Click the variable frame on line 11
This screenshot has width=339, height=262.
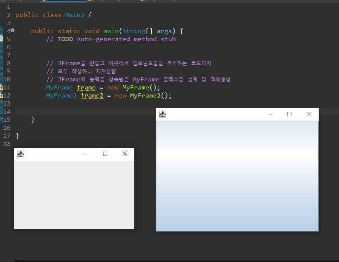pos(86,88)
